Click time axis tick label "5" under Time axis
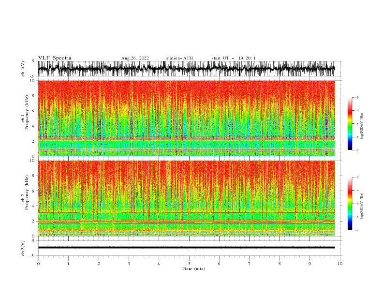Screen dimensions: 383x296 point(189,264)
